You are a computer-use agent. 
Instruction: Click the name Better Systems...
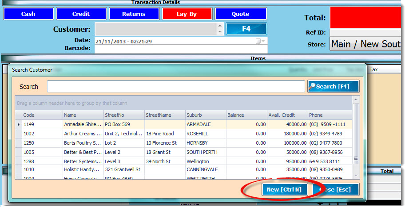pos(83,161)
